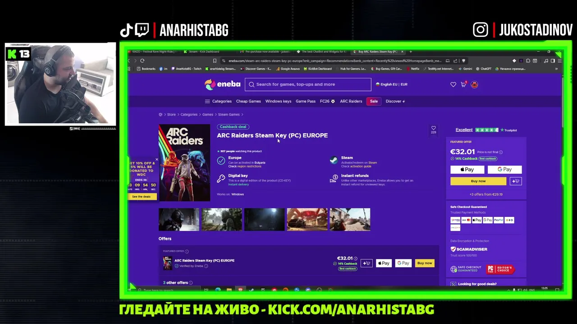Pay with Apple Pay in sidebar
The image size is (577, 324).
(467, 170)
